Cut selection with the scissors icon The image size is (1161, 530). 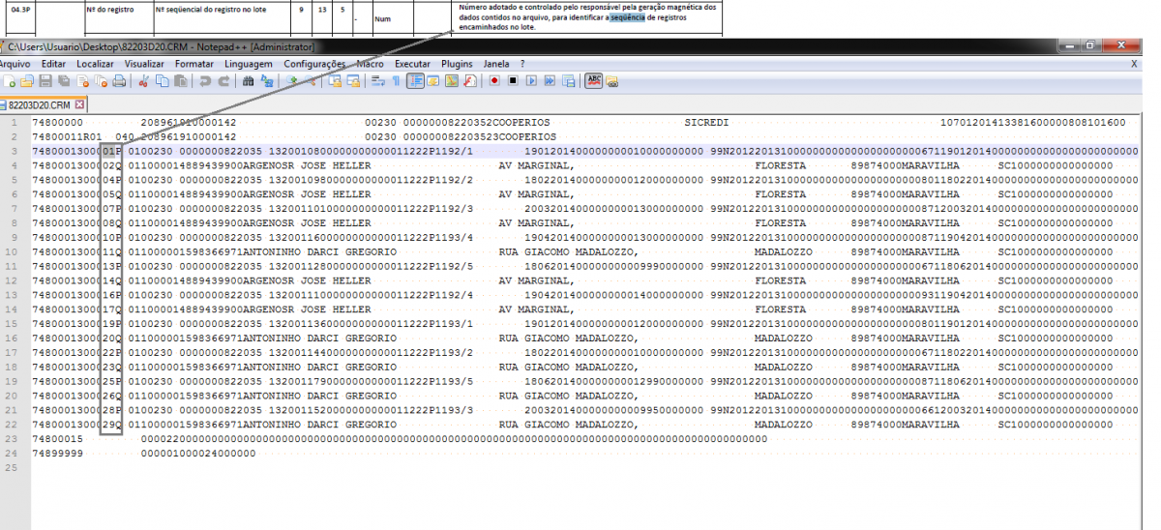pos(142,80)
